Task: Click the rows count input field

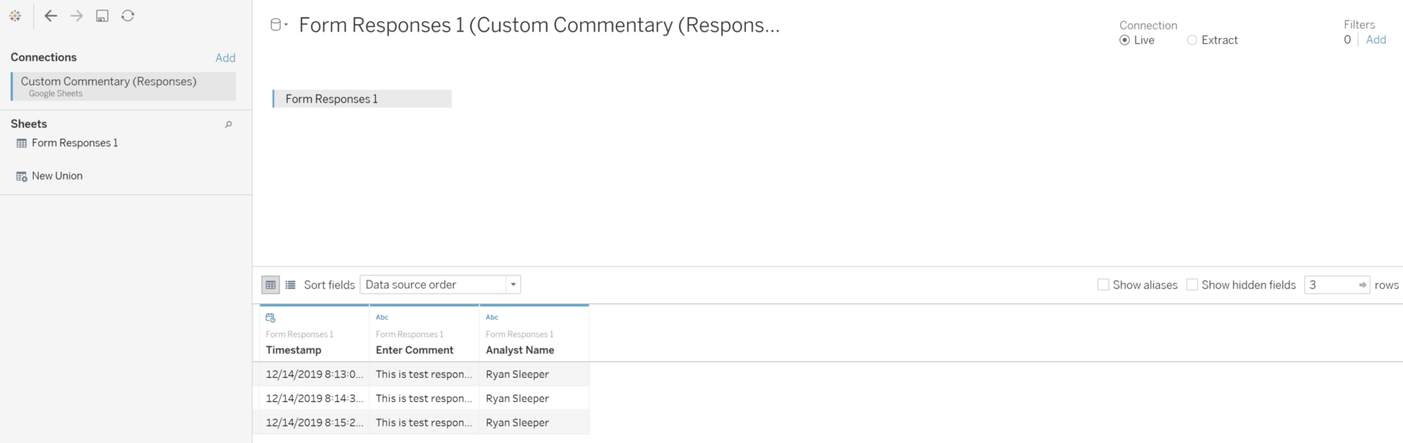Action: pyautogui.click(x=1330, y=285)
